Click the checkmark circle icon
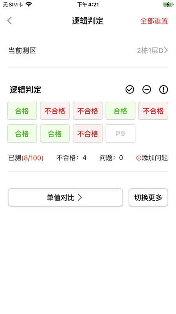The width and height of the screenshot is (176, 314). 130,89
